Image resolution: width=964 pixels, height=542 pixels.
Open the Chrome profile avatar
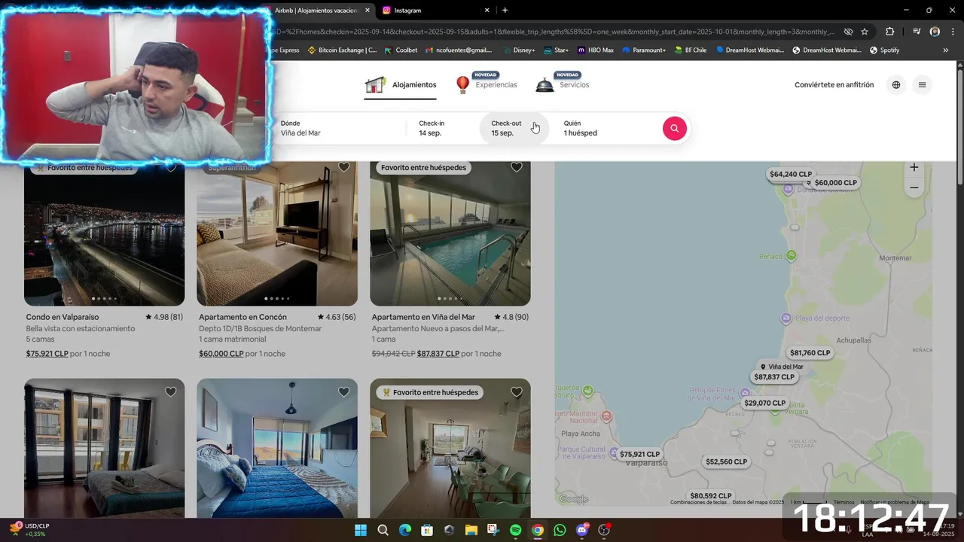tap(935, 32)
